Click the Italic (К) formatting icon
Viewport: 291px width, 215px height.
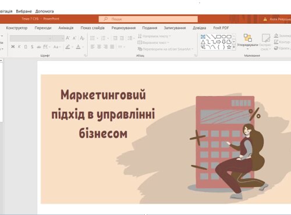coord(19,46)
